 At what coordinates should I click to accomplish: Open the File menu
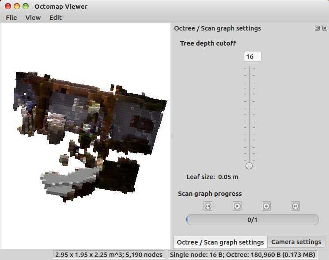coord(11,18)
